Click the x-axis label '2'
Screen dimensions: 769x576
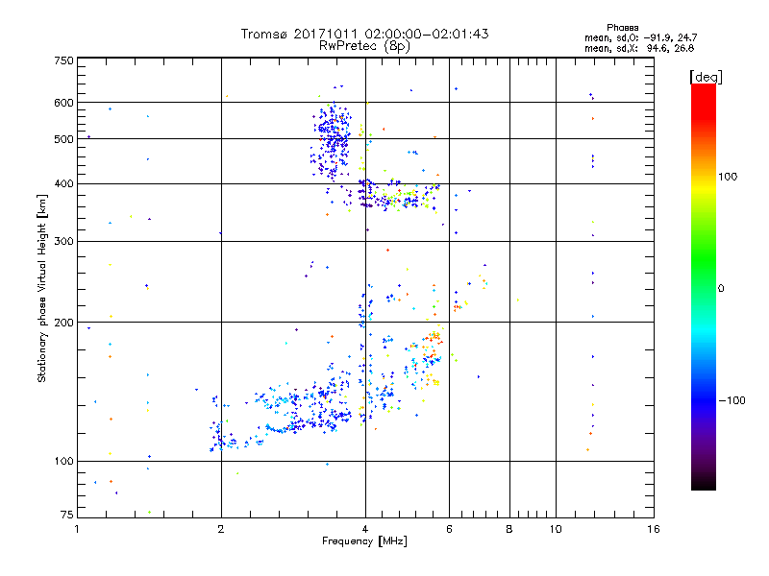[x=221, y=529]
